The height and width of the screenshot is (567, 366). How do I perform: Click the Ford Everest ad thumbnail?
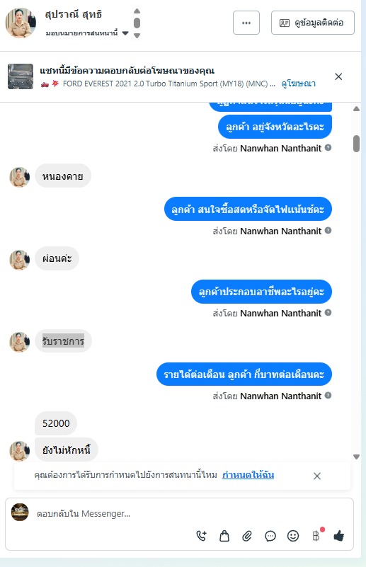21,76
